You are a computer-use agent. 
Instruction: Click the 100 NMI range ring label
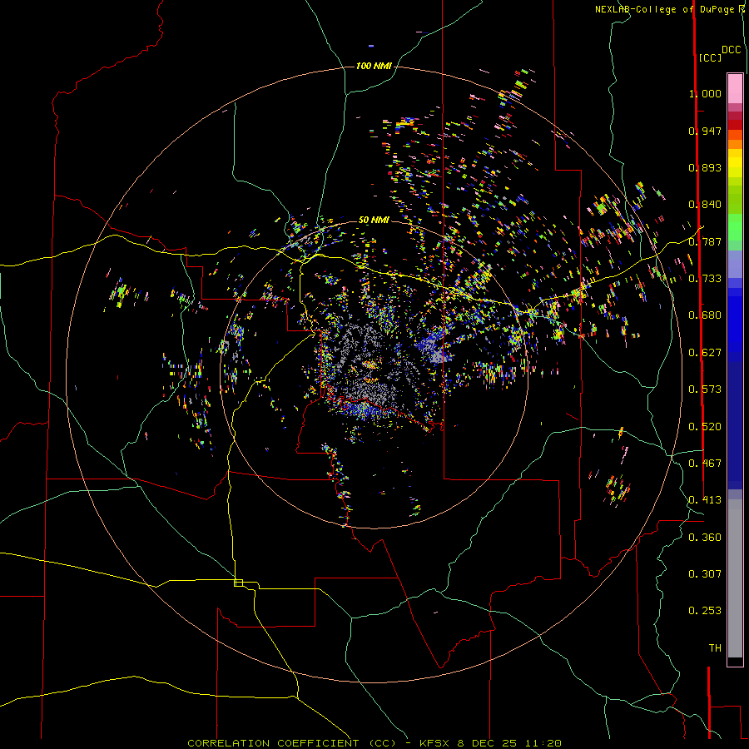click(374, 66)
